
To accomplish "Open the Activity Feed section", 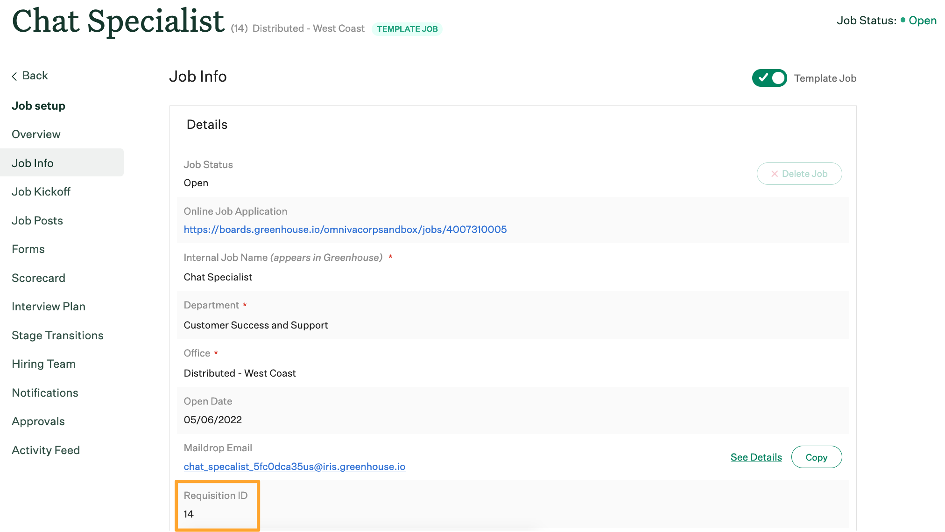I will pos(45,448).
